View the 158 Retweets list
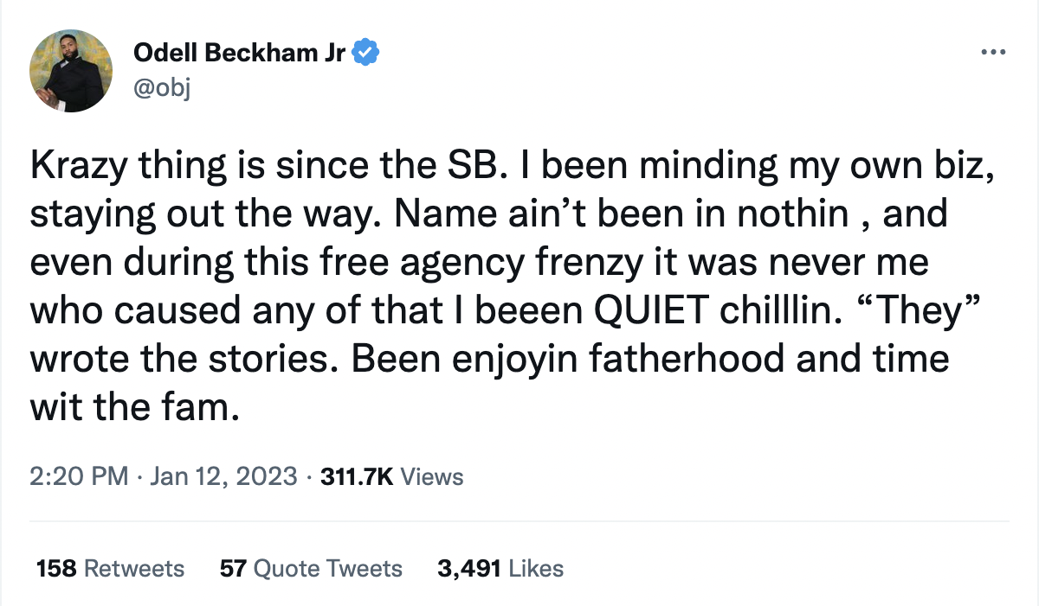 click(x=109, y=568)
